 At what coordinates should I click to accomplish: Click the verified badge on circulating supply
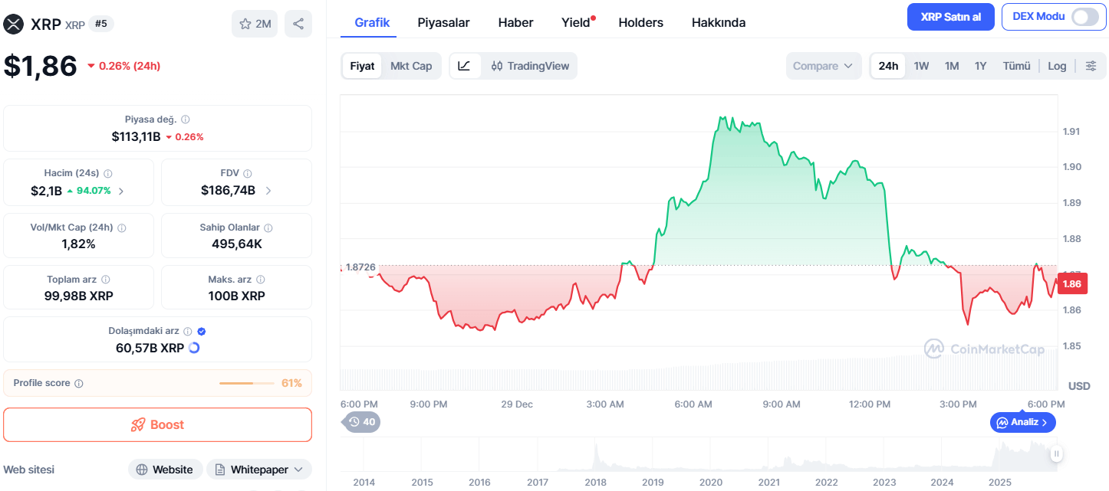[202, 332]
